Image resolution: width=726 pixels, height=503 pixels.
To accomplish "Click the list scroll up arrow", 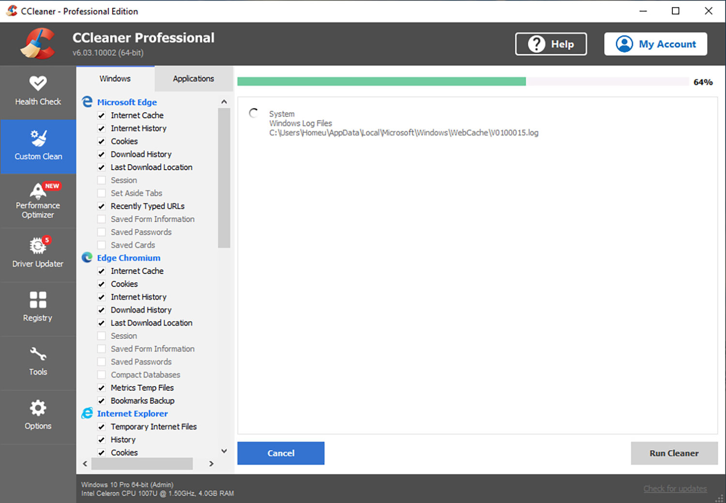I will 224,102.
